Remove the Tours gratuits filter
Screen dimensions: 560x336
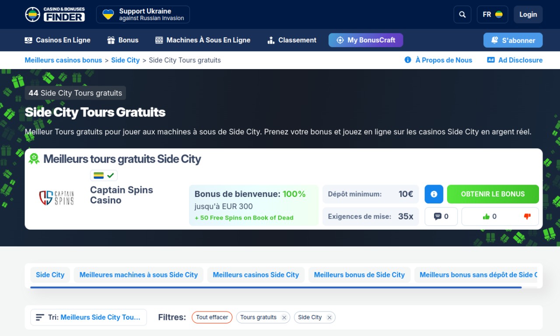(284, 318)
